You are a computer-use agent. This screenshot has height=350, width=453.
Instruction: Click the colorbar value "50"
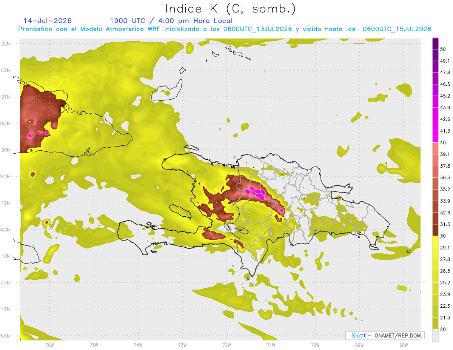(x=444, y=49)
